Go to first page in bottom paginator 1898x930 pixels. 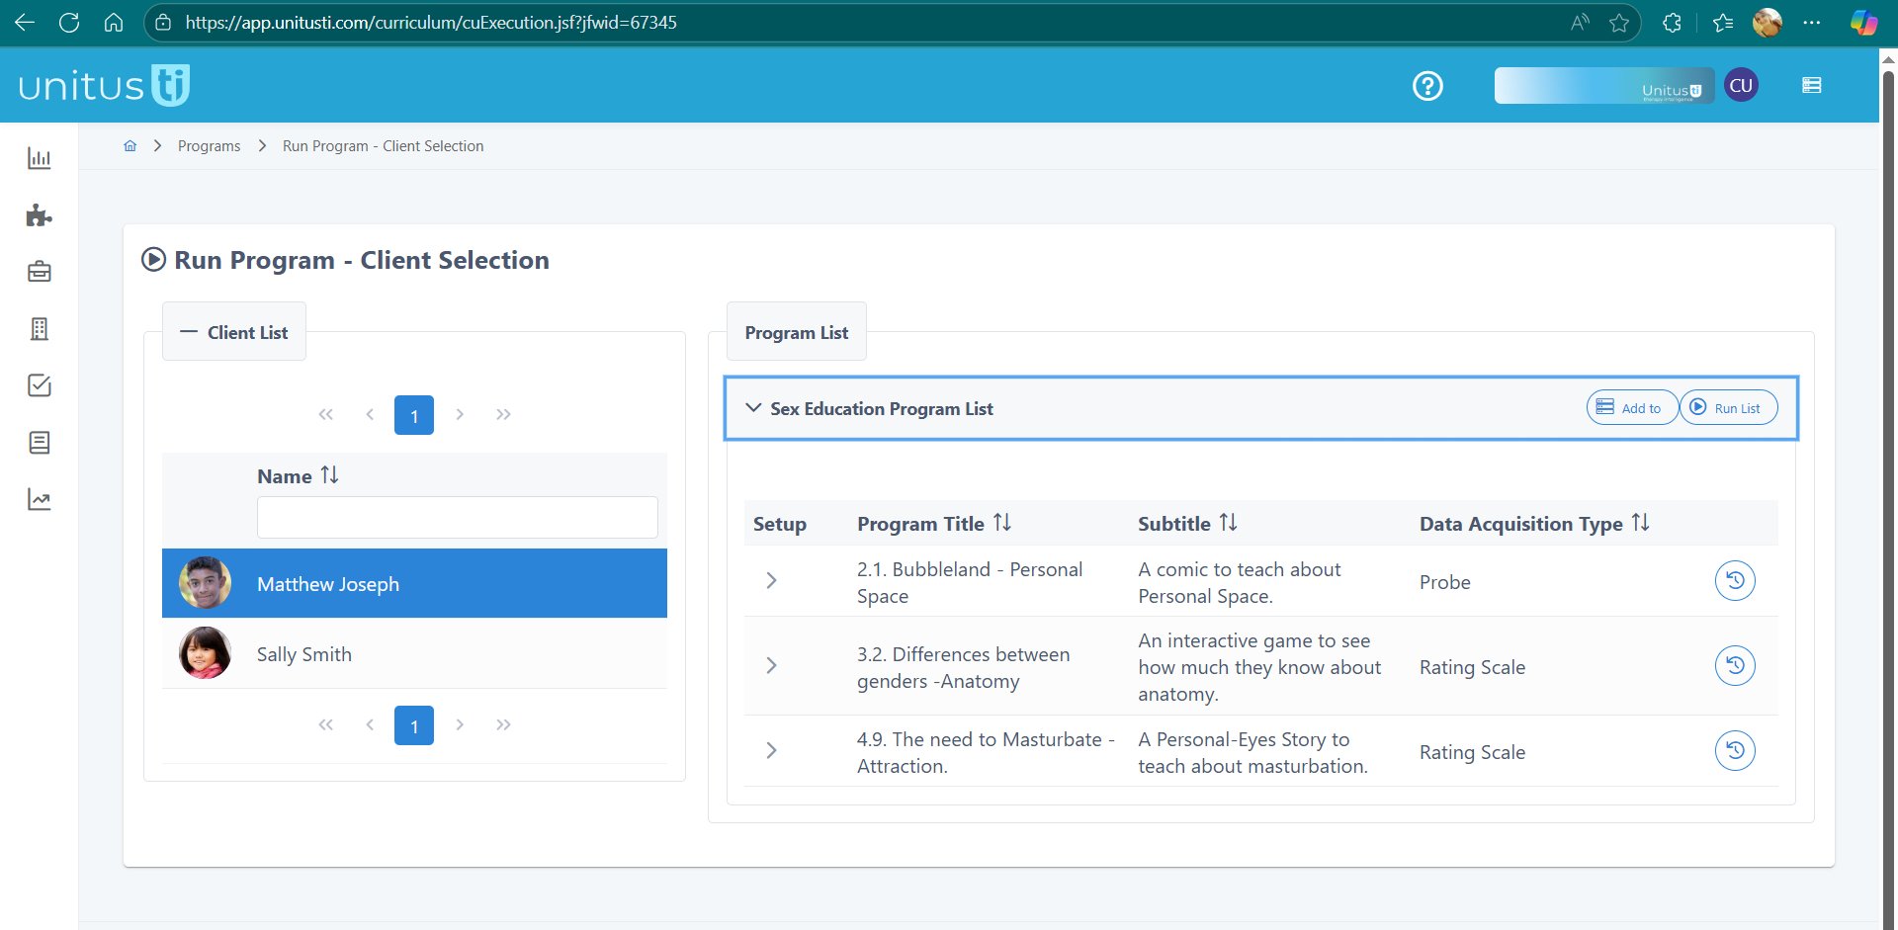pyautogui.click(x=326, y=725)
